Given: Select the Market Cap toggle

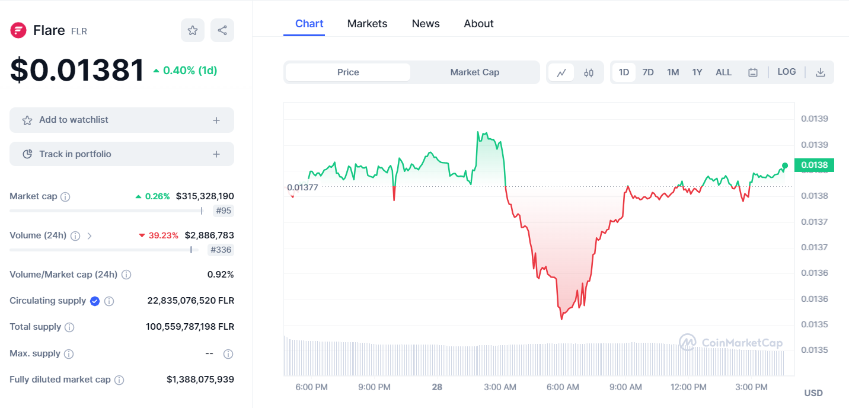Looking at the screenshot, I should [x=475, y=72].
